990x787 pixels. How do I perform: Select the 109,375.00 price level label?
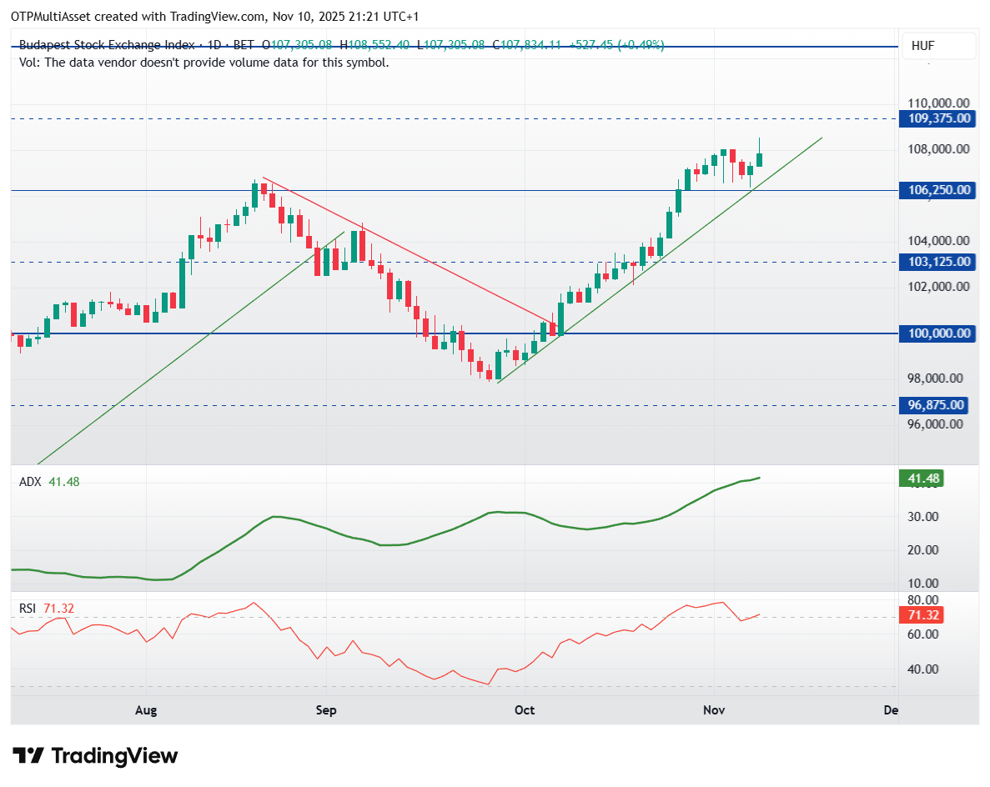(938, 118)
